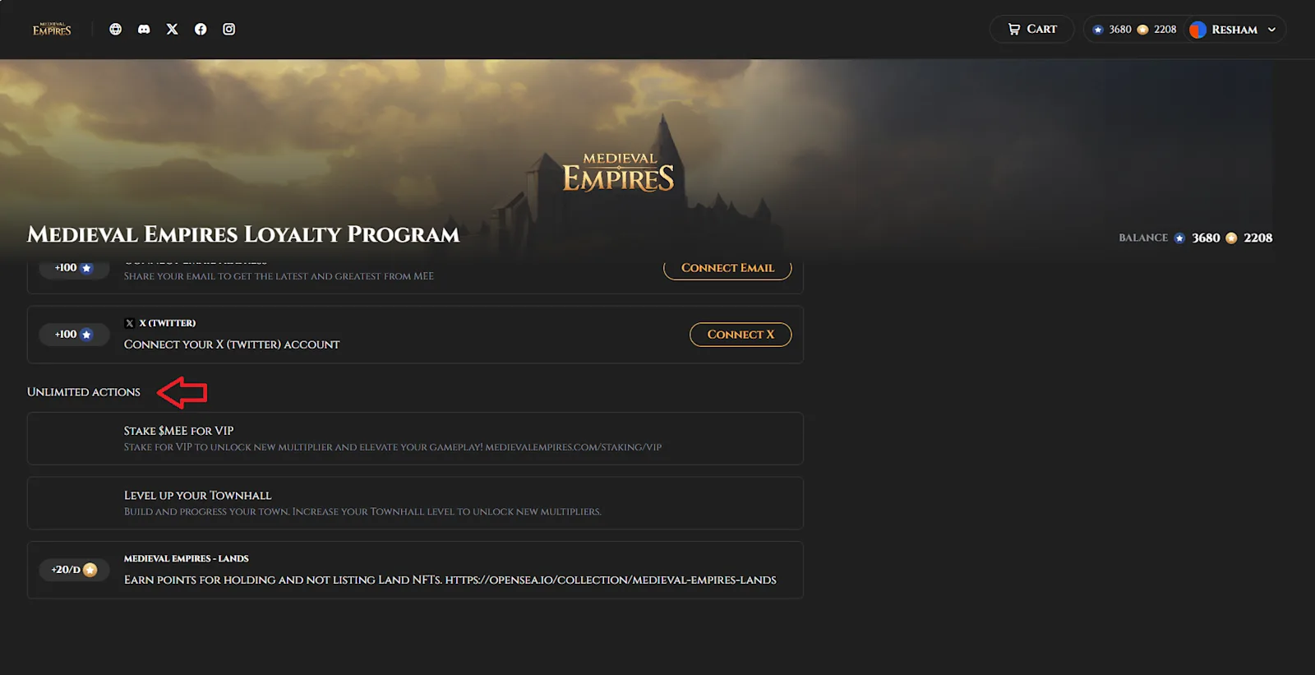Click the Medieval Empires logo in the top bar
The width and height of the screenshot is (1315, 675).
tap(52, 29)
